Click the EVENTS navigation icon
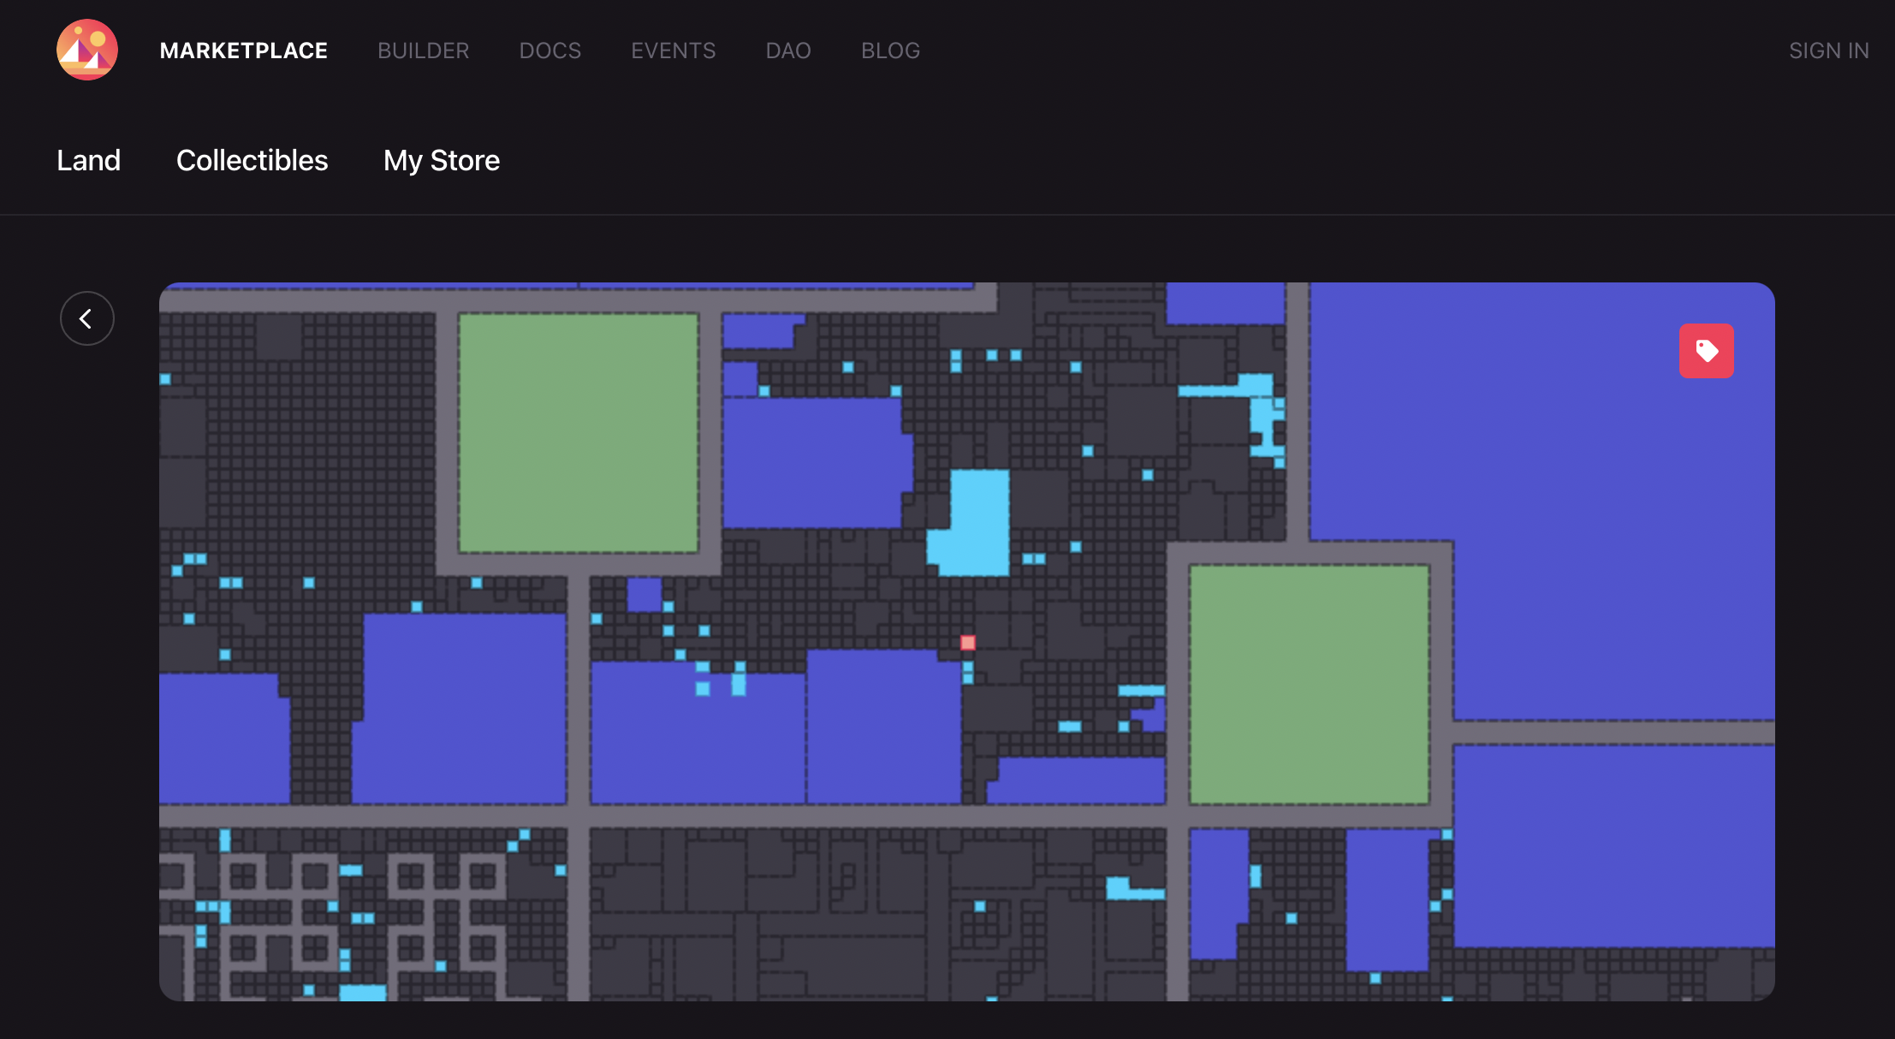 pos(673,50)
